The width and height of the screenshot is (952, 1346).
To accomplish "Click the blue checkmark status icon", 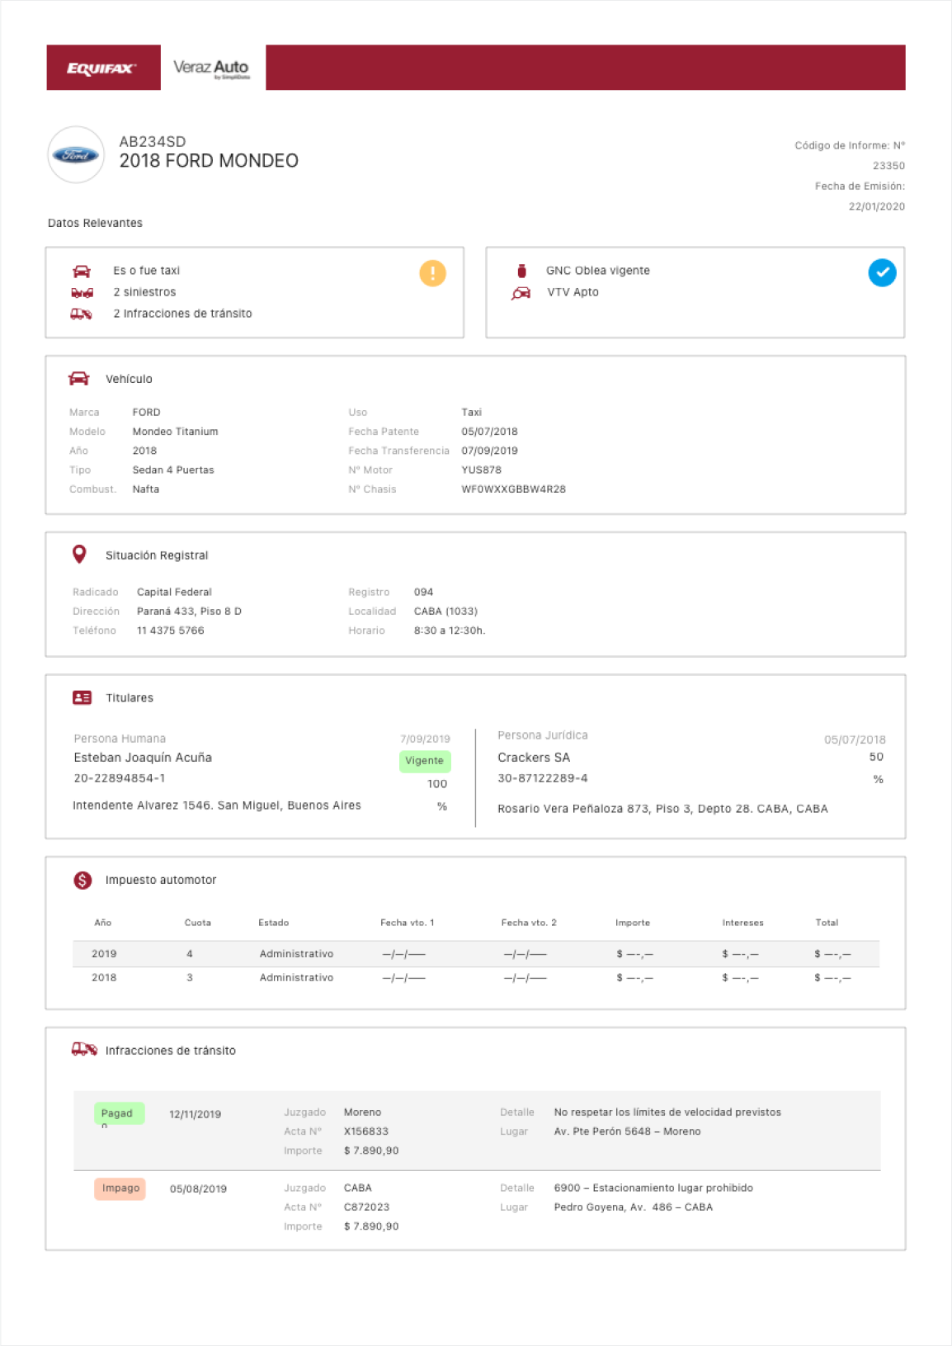I will click(x=882, y=272).
